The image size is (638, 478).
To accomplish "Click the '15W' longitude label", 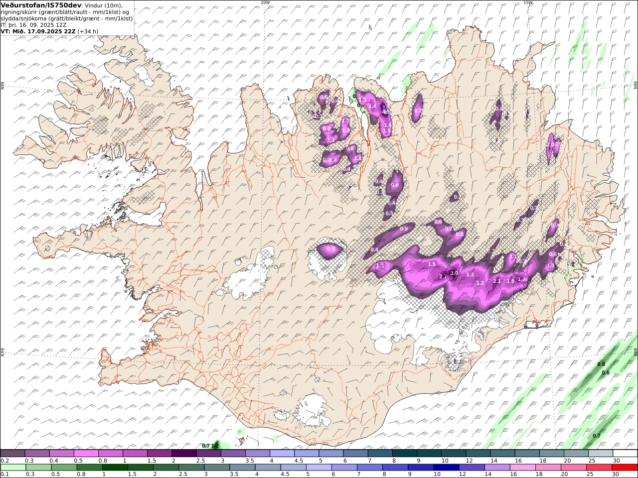I will point(528,2).
